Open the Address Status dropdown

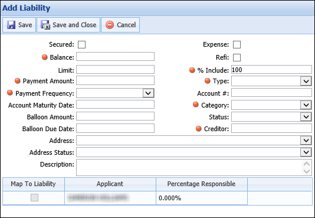pyautogui.click(x=306, y=152)
